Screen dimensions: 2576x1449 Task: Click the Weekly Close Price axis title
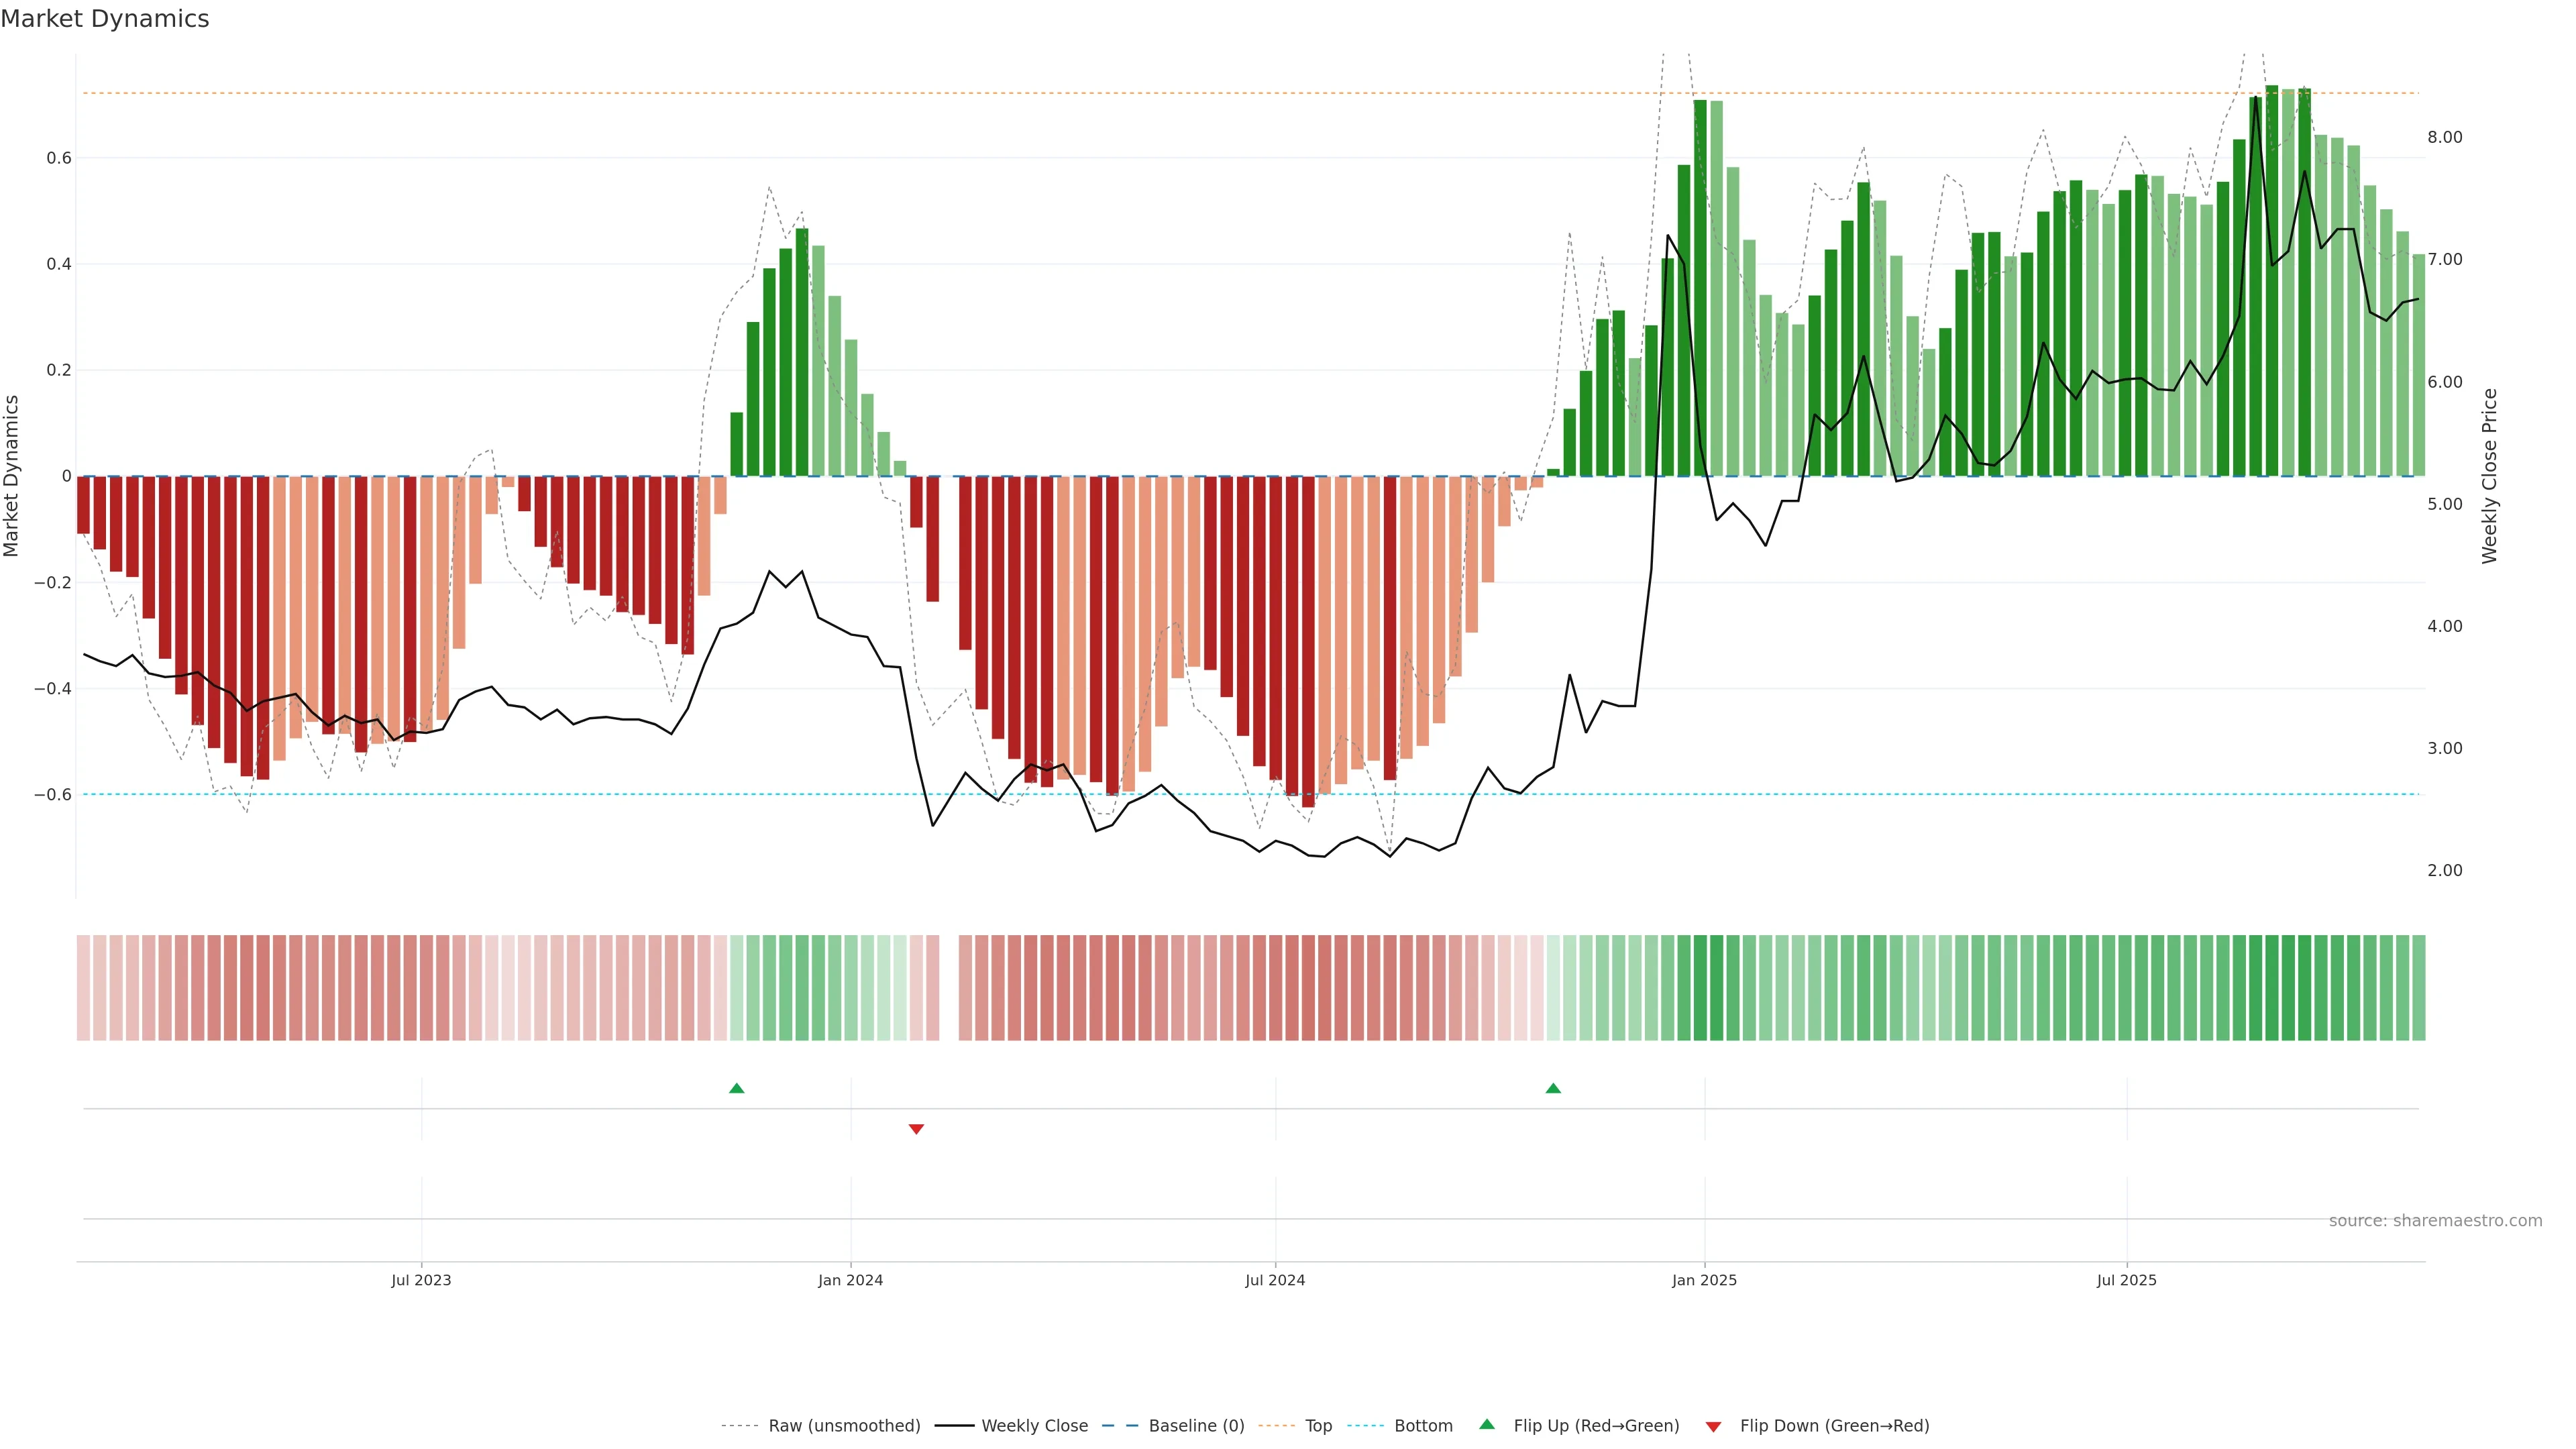point(2489,476)
